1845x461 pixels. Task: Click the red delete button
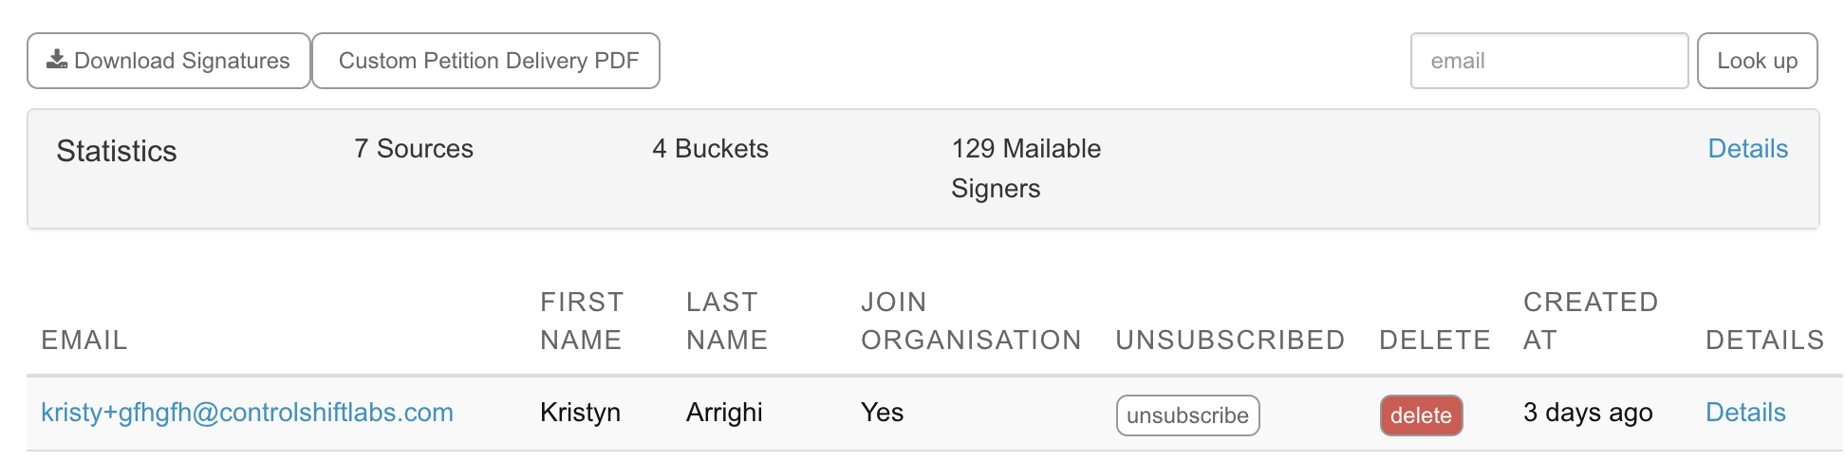(1421, 415)
